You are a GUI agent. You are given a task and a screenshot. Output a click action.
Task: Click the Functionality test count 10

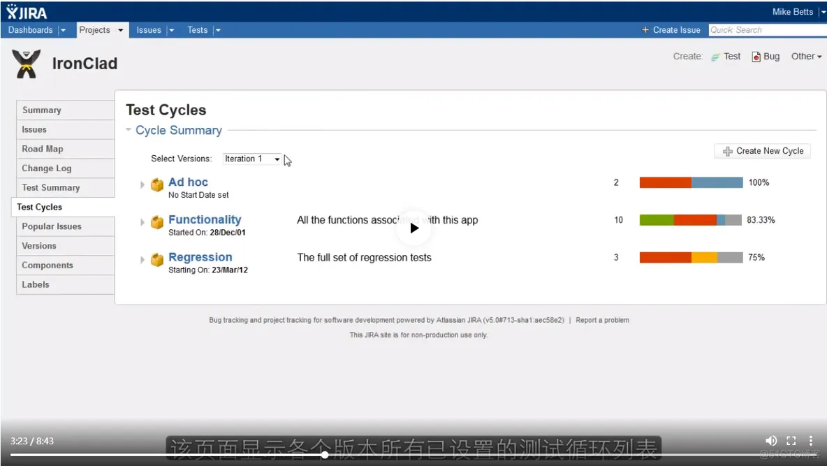pos(619,220)
